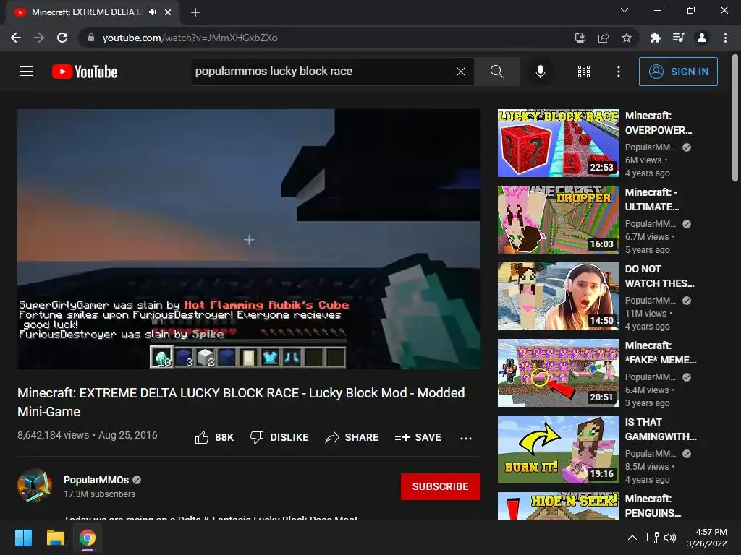Mute the tab via speaker icon
741x555 pixels.
coord(152,12)
